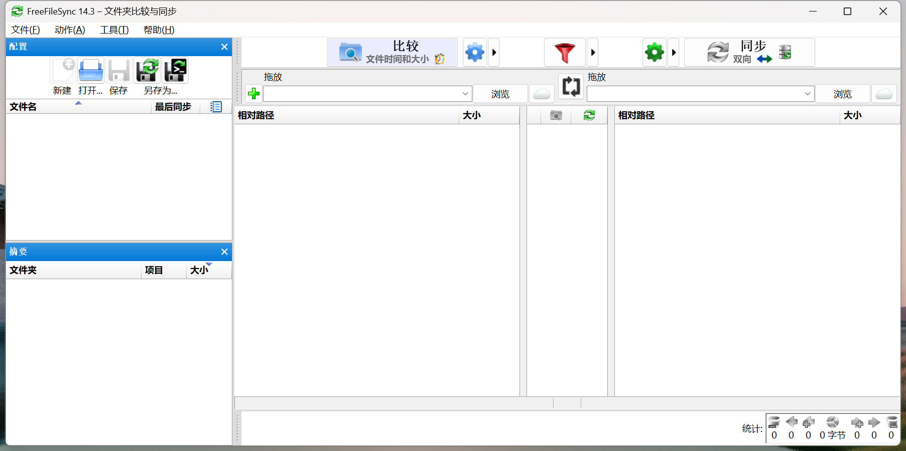
Task: Sort summary by 大小 column
Action: pyautogui.click(x=209, y=270)
